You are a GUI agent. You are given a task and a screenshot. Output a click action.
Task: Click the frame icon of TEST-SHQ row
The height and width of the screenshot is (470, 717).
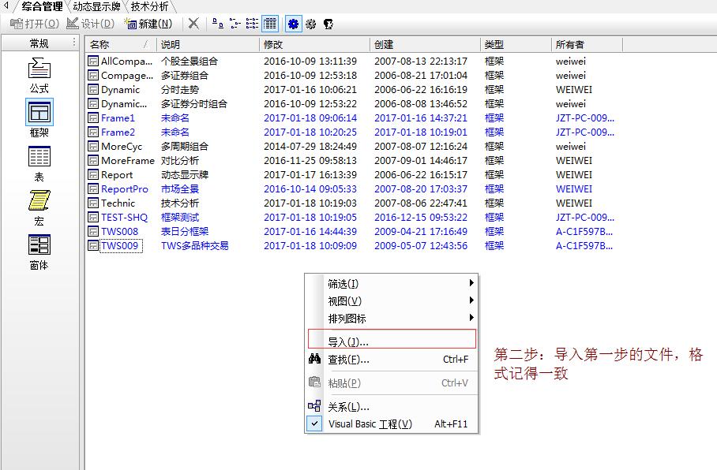pos(93,217)
